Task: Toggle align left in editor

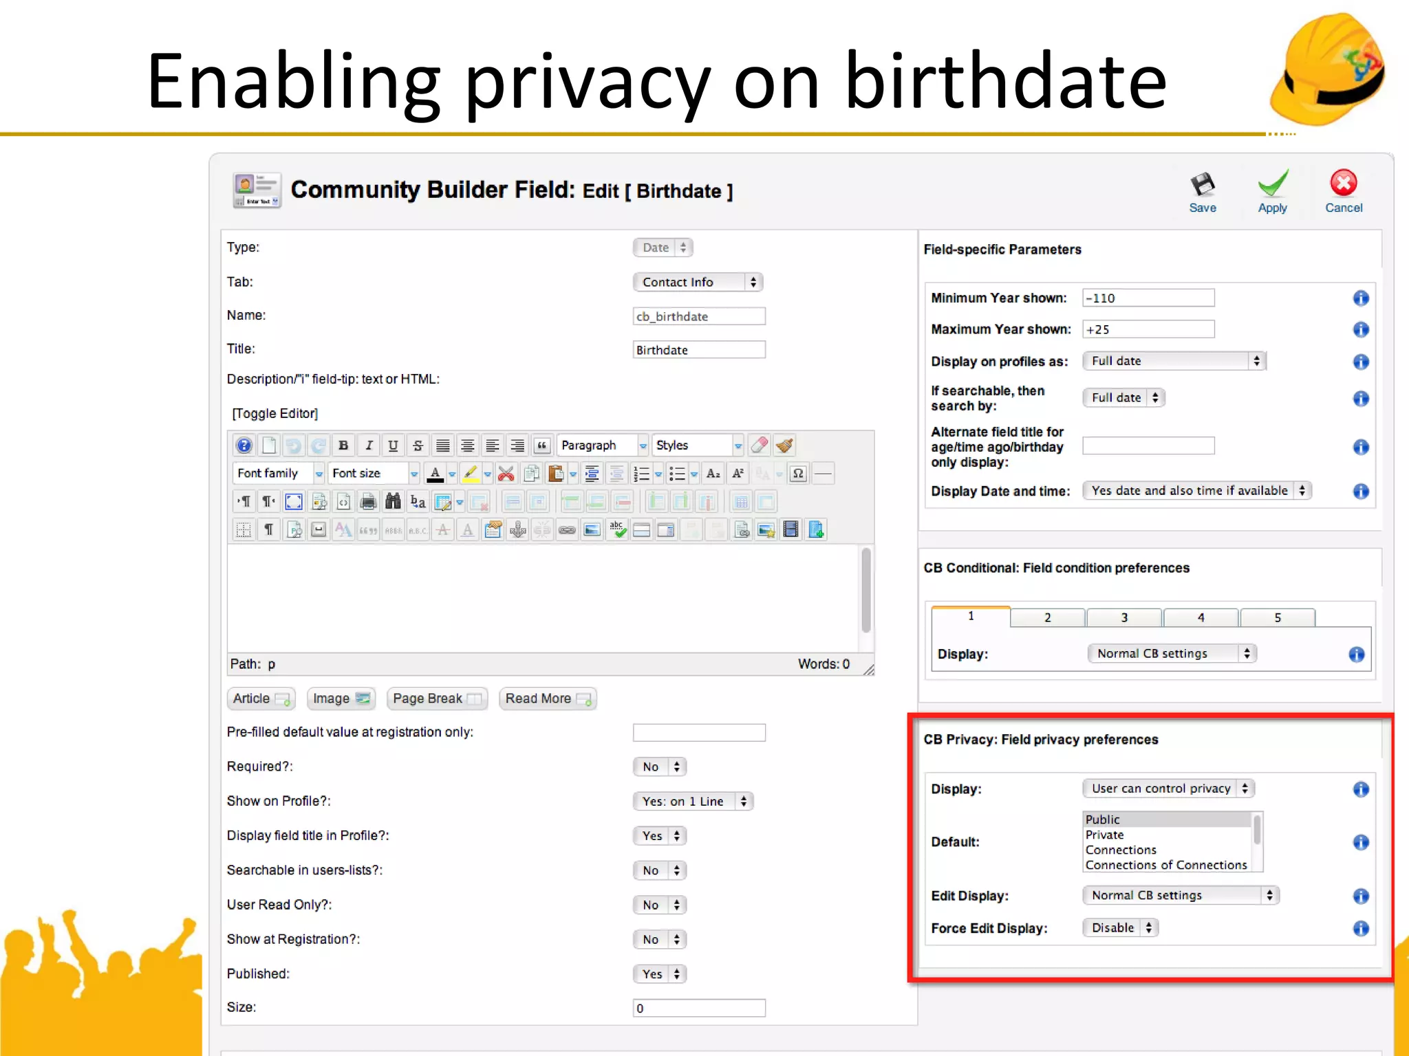Action: pos(492,445)
